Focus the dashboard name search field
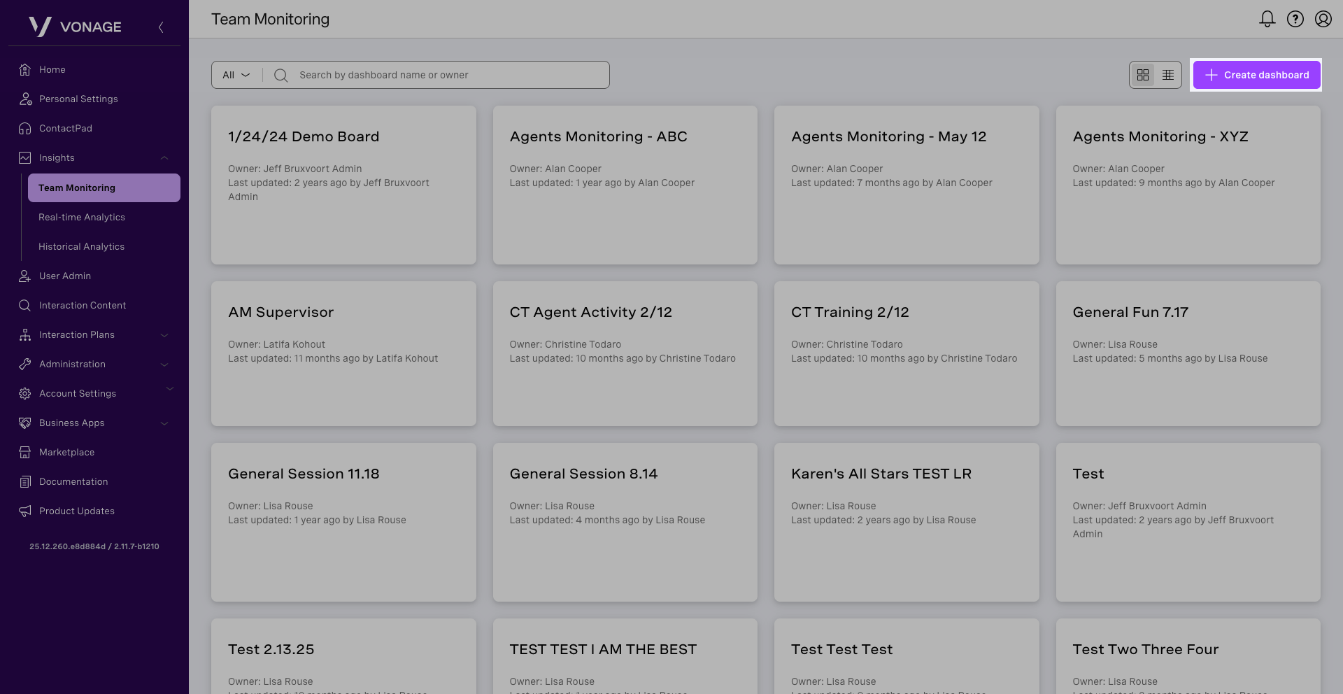The height and width of the screenshot is (694, 1343). click(x=448, y=75)
